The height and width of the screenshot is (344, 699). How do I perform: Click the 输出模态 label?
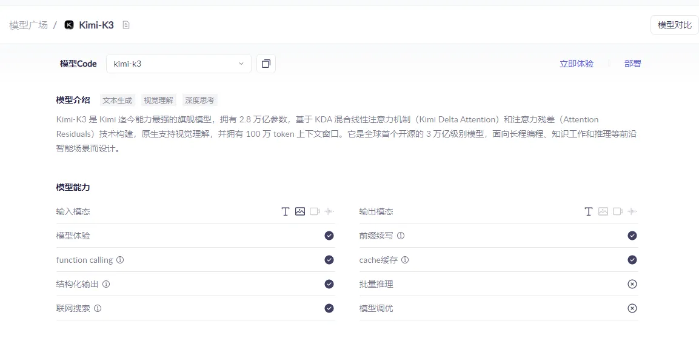[376, 211]
